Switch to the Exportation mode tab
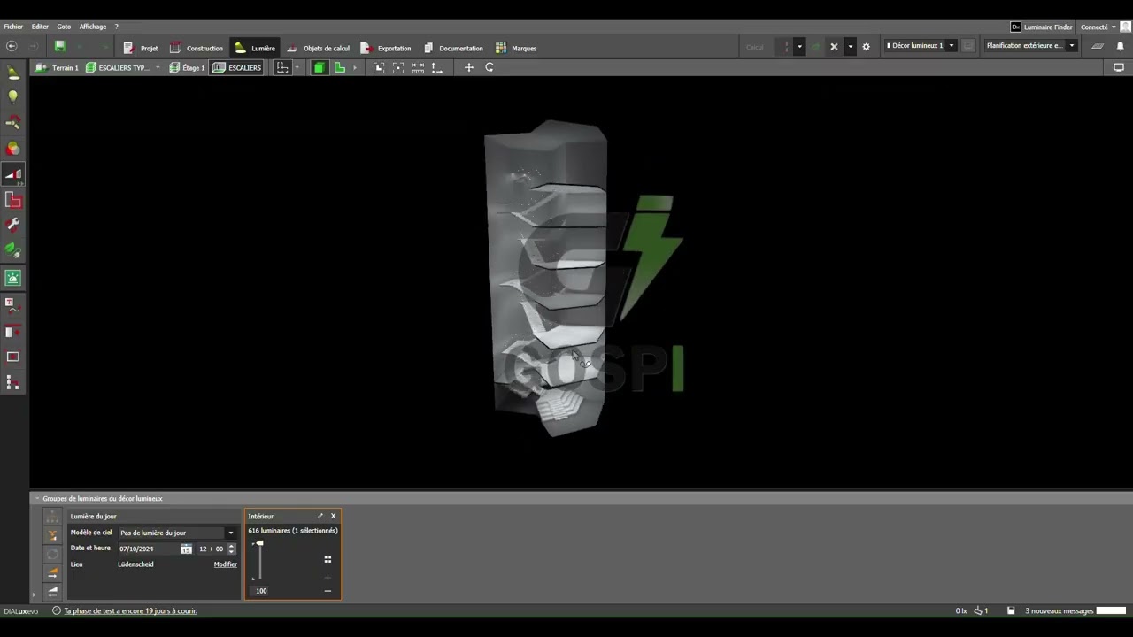 click(x=386, y=48)
